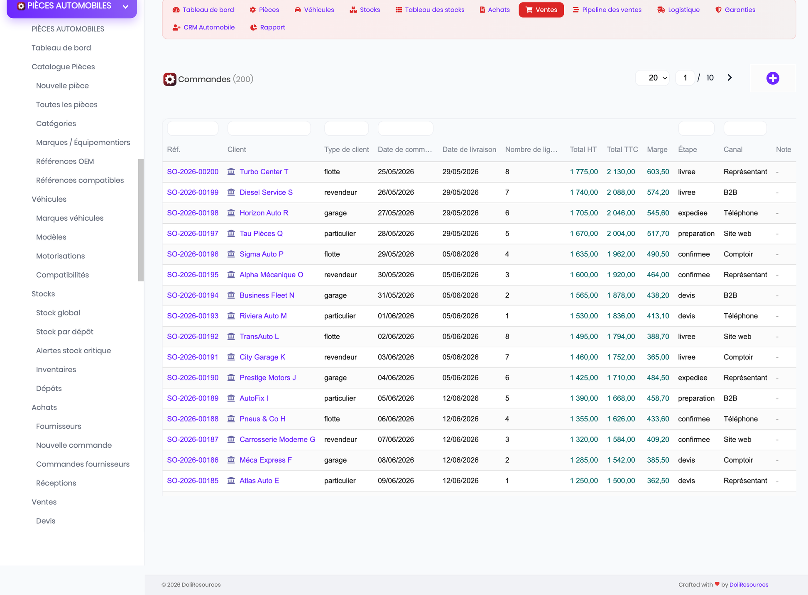Open order SO-2026-00185
Image resolution: width=808 pixels, height=595 pixels.
193,480
